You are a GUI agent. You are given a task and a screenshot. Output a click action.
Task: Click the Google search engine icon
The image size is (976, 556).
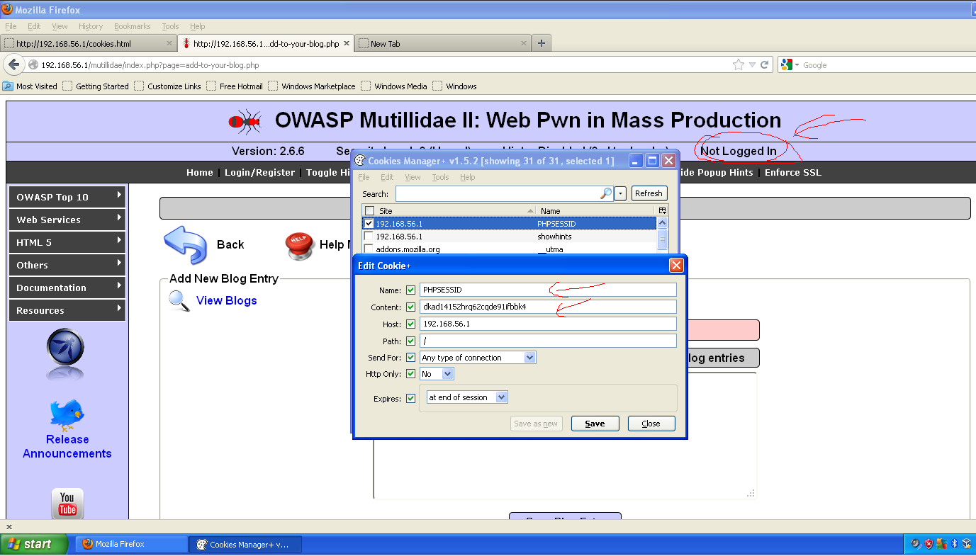[x=786, y=64]
